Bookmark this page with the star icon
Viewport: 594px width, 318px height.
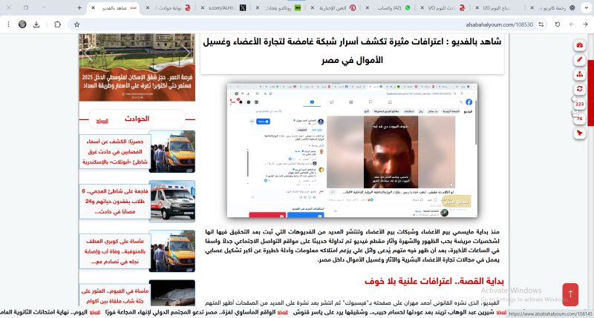[x=77, y=24]
